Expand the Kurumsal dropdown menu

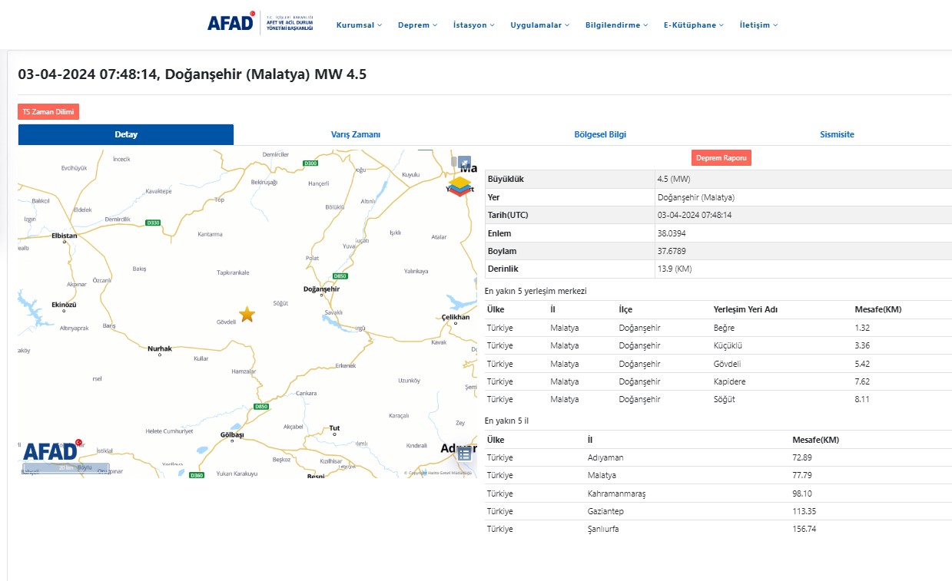[x=359, y=25]
